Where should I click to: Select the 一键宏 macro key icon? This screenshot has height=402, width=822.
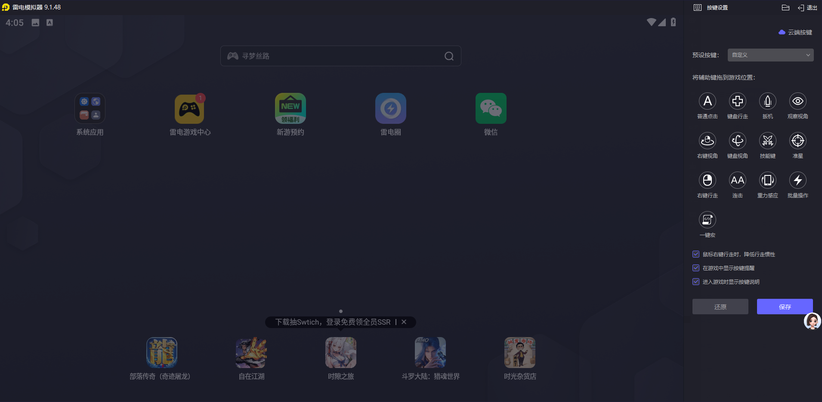(x=707, y=220)
